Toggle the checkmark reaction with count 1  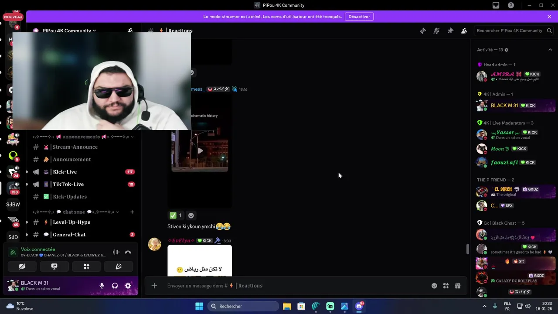[176, 215]
